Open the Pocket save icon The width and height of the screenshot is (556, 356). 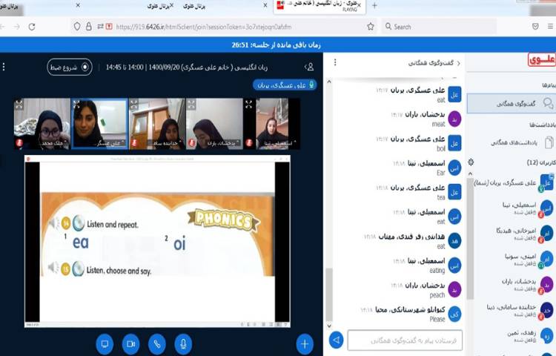535,26
